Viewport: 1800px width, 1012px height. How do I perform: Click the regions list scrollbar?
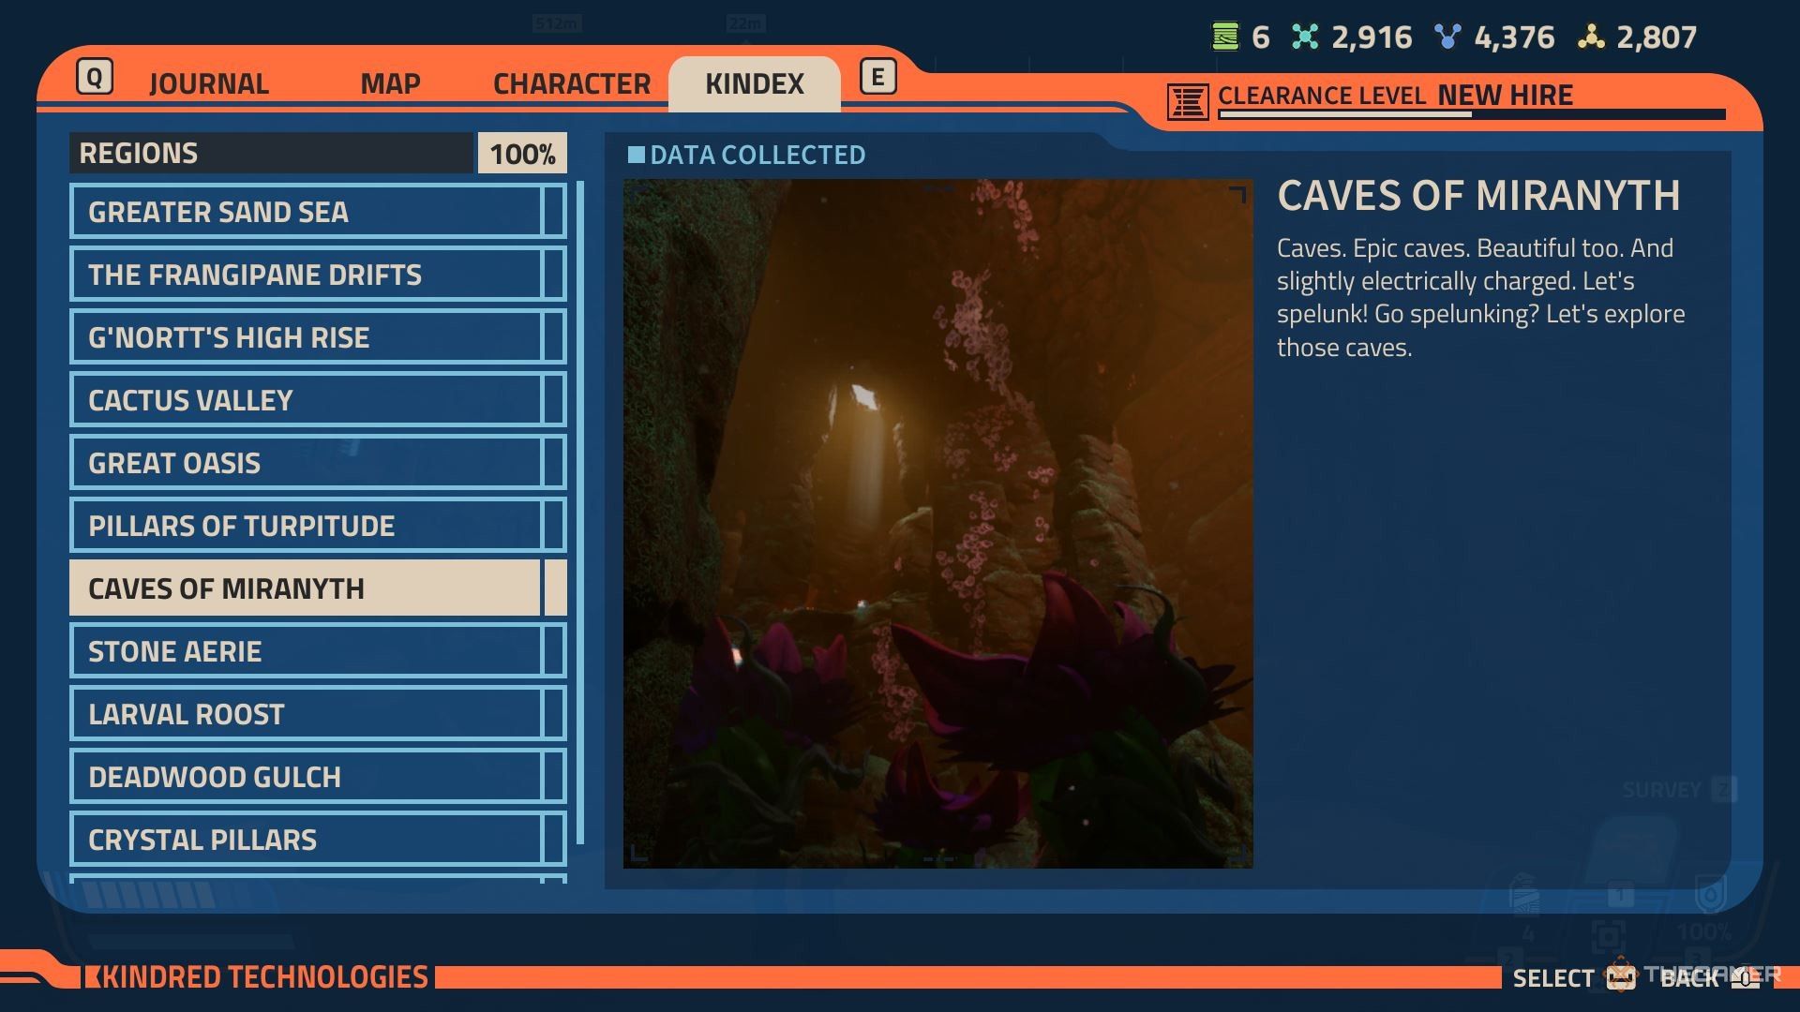pos(580,511)
